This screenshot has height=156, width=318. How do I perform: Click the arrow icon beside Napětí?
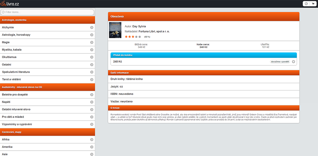(92, 102)
